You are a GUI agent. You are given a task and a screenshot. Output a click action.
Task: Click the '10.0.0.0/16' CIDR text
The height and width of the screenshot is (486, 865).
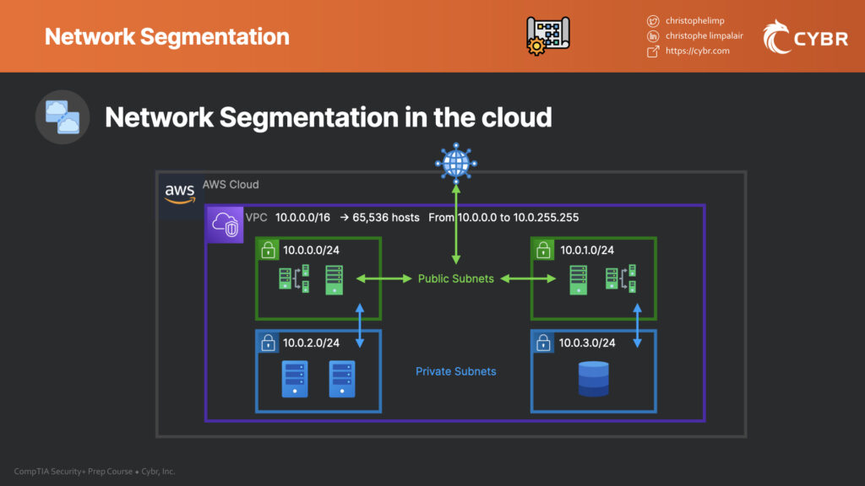coord(302,218)
